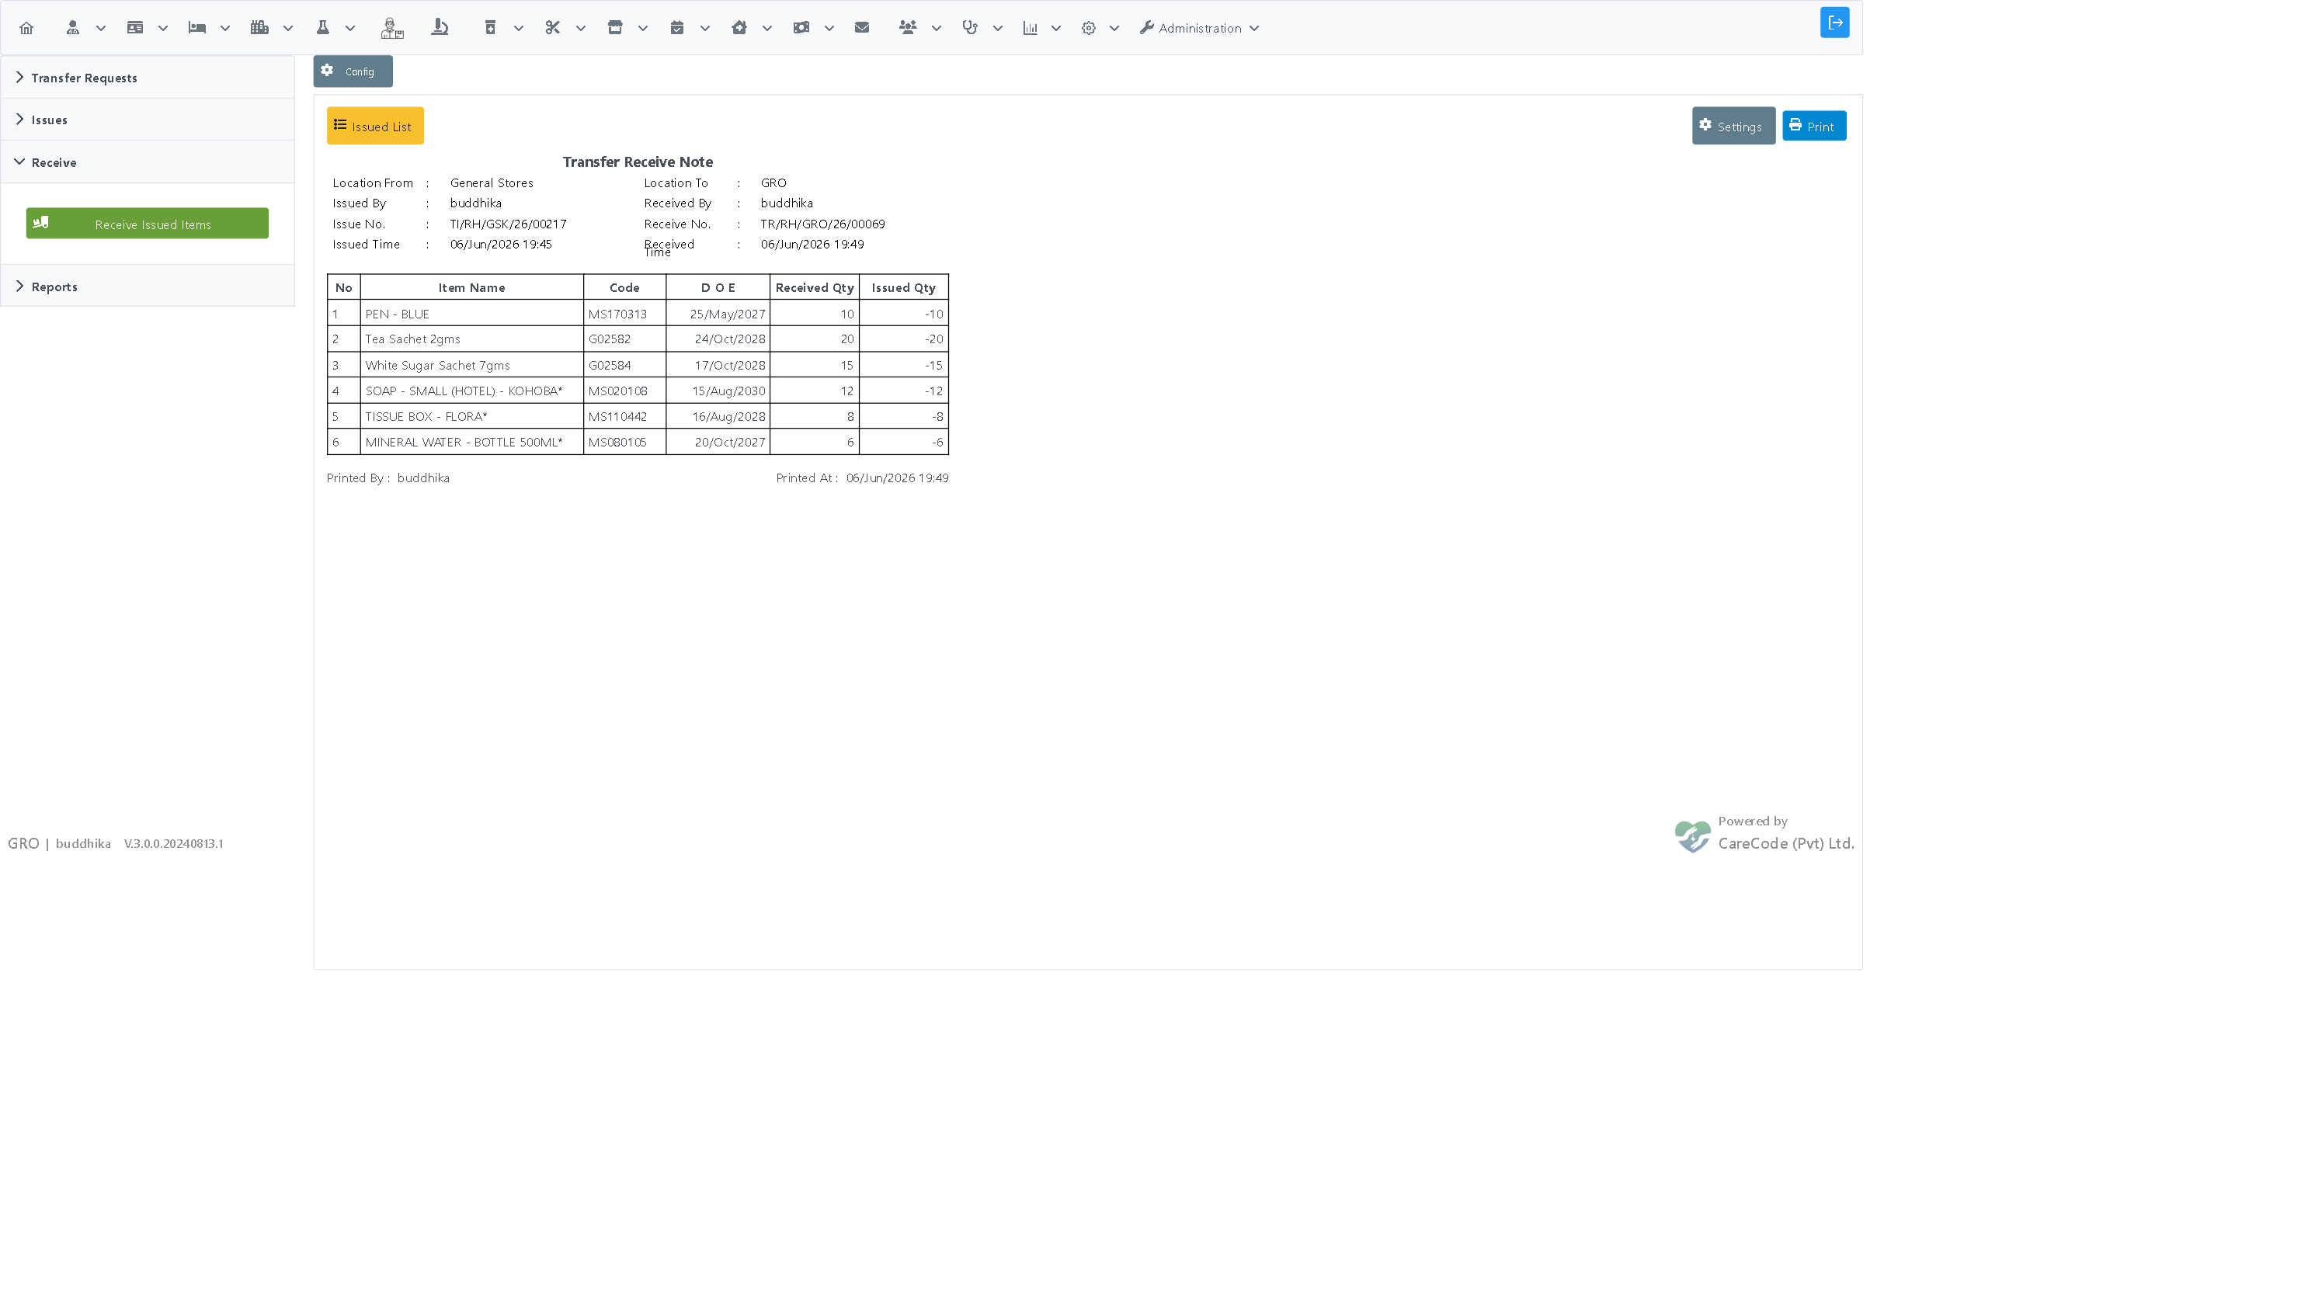Expand chevron next to store icon
The height and width of the screenshot is (1306, 2322).
(x=643, y=28)
